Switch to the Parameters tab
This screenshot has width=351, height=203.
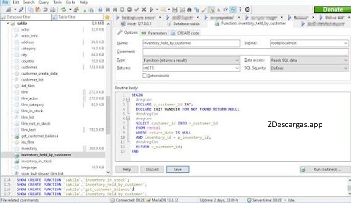(x=155, y=33)
